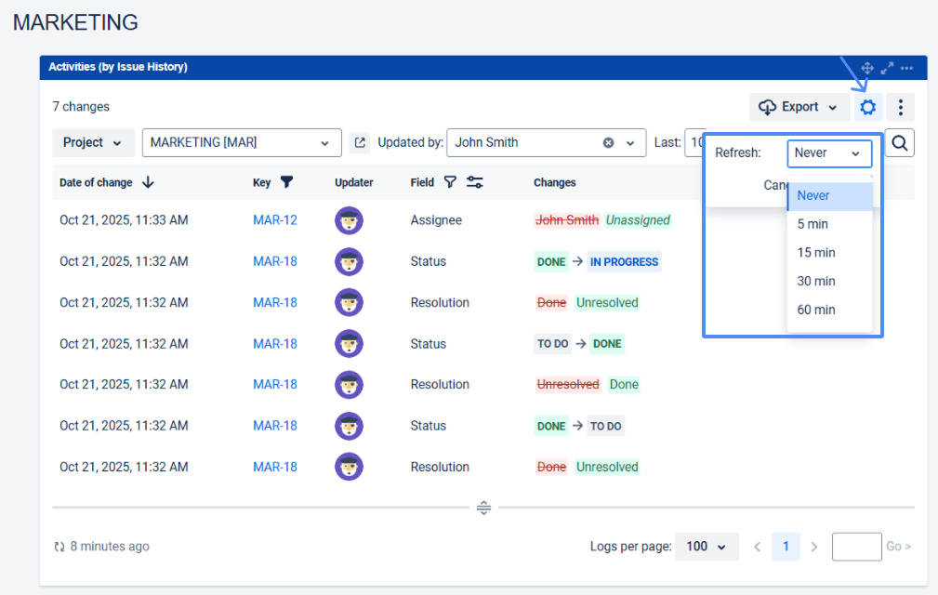Screen dimensions: 938x595
Task: Click the table resize handle divider
Action: click(483, 508)
